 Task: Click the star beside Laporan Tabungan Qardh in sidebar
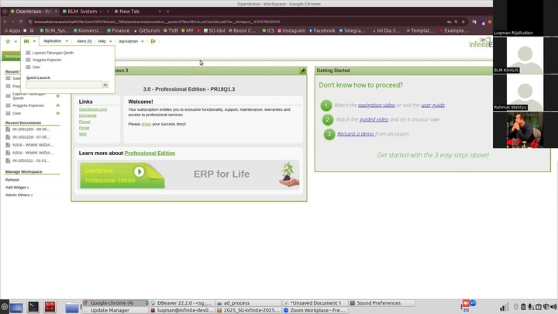pos(57,96)
